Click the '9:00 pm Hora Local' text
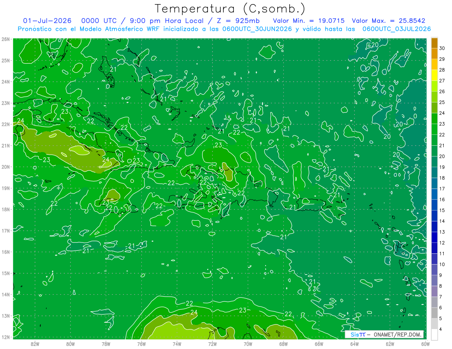Screen dimensions: 452x349 point(166,21)
